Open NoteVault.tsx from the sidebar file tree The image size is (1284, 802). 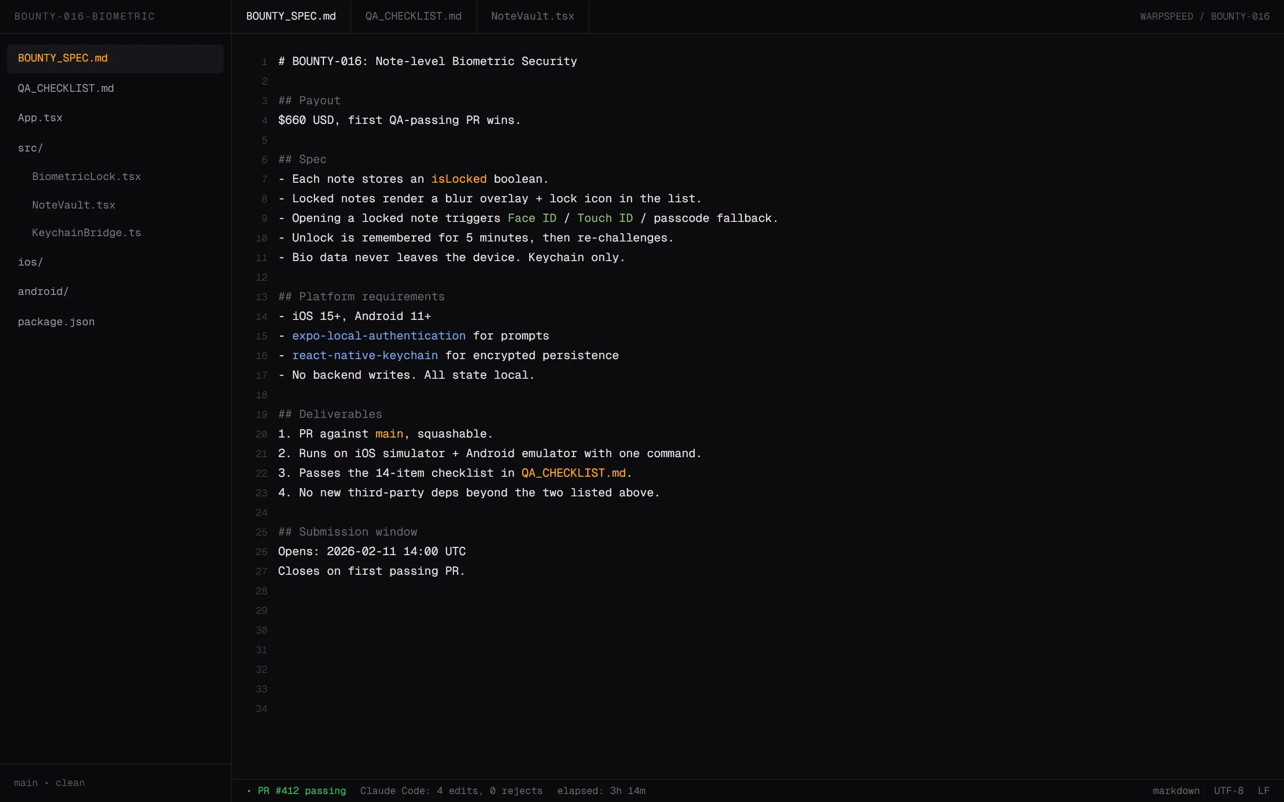click(74, 205)
